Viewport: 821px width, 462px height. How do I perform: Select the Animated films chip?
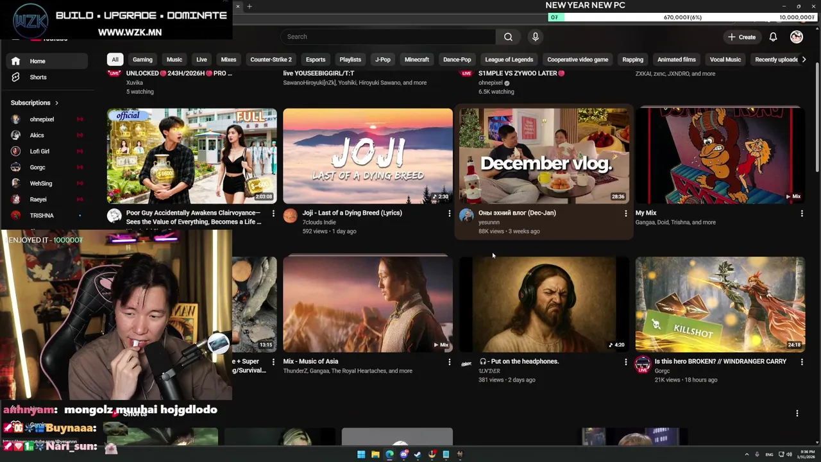click(677, 60)
